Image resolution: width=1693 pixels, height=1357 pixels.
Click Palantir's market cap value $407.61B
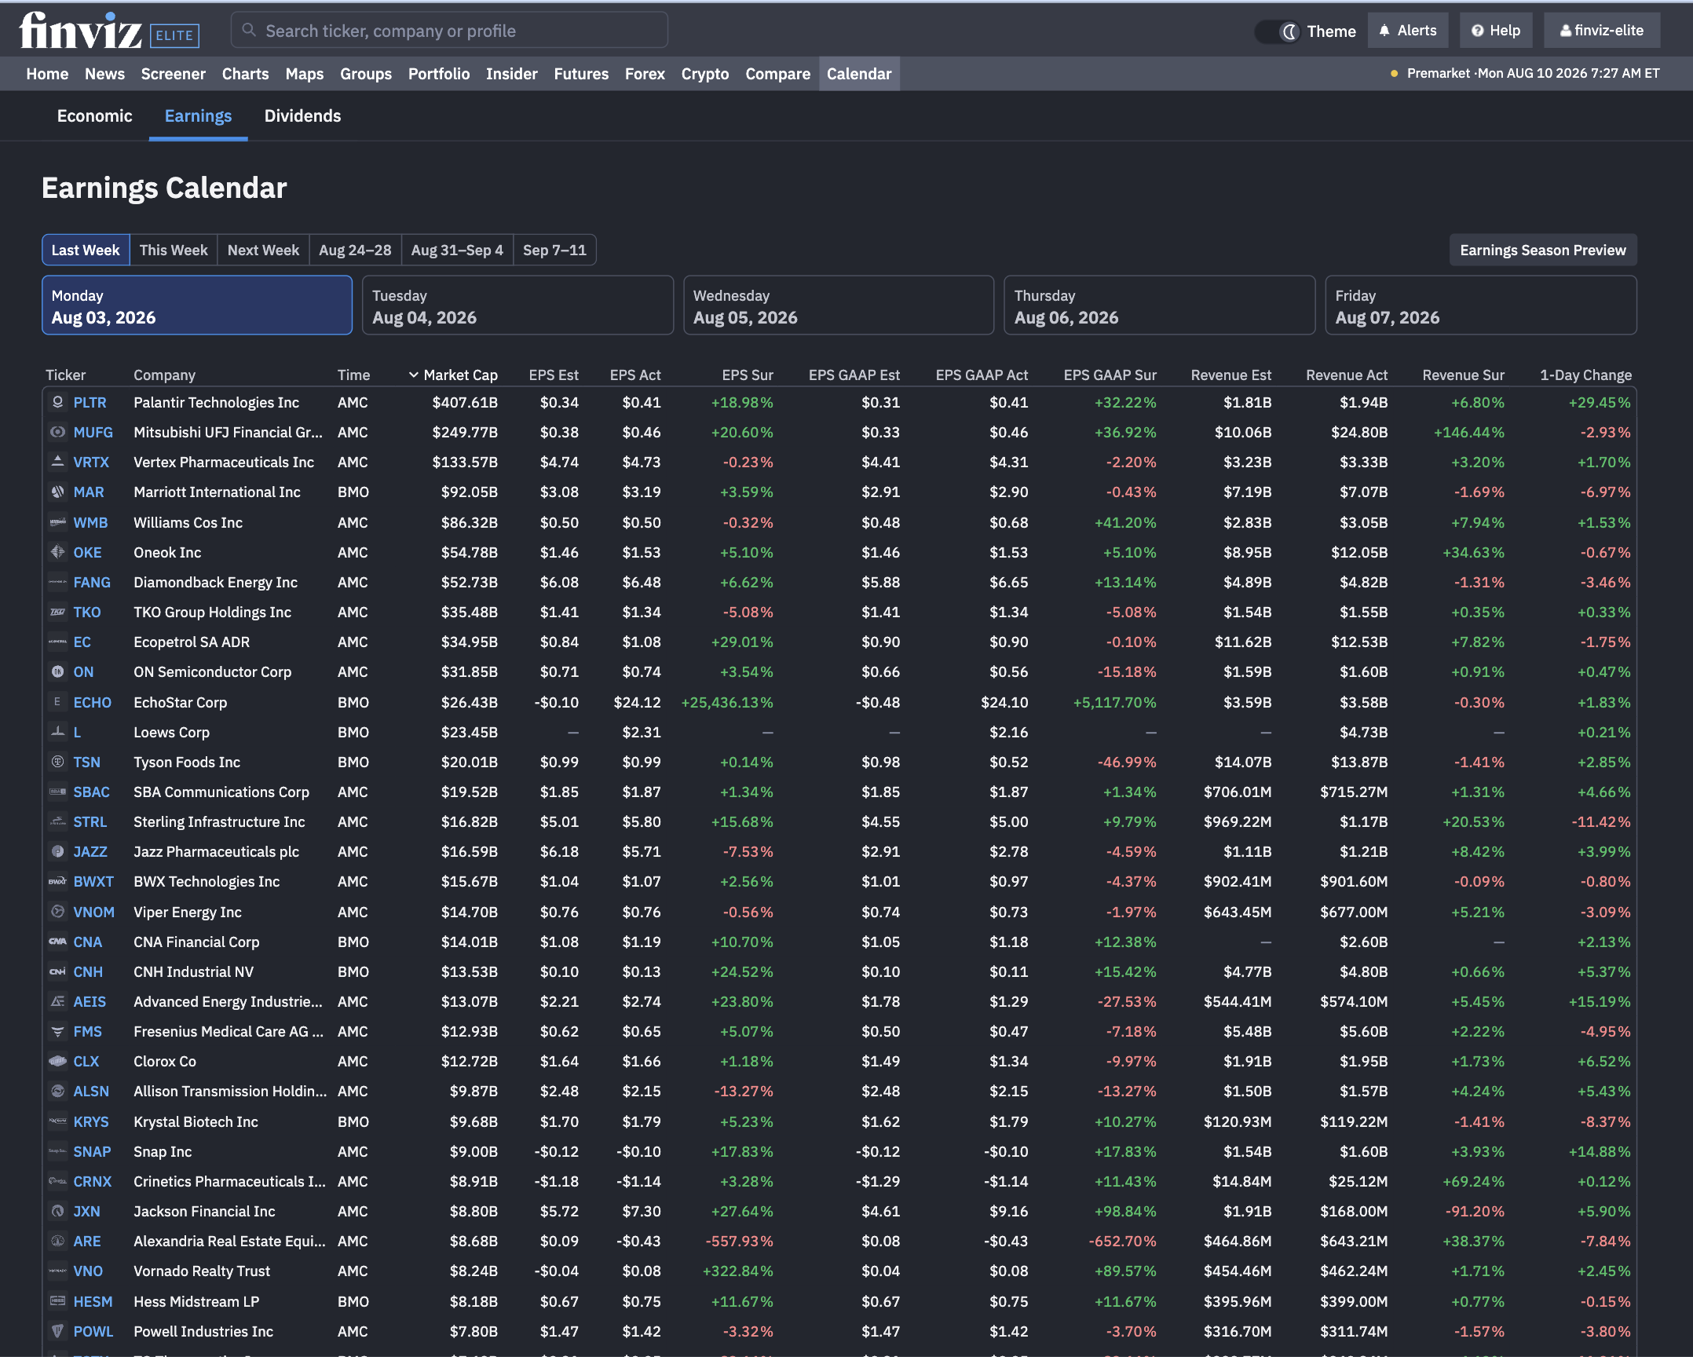click(465, 402)
